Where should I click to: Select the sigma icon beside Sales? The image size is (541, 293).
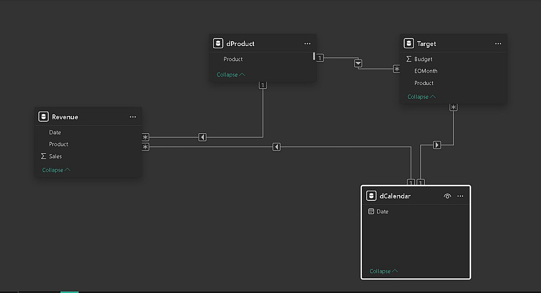43,156
